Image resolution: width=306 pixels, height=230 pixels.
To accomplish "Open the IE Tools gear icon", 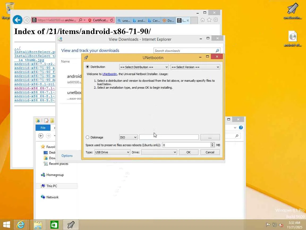I will click(x=216, y=20).
